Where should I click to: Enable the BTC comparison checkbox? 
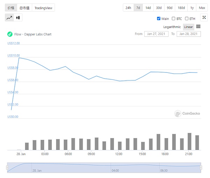[174, 19]
